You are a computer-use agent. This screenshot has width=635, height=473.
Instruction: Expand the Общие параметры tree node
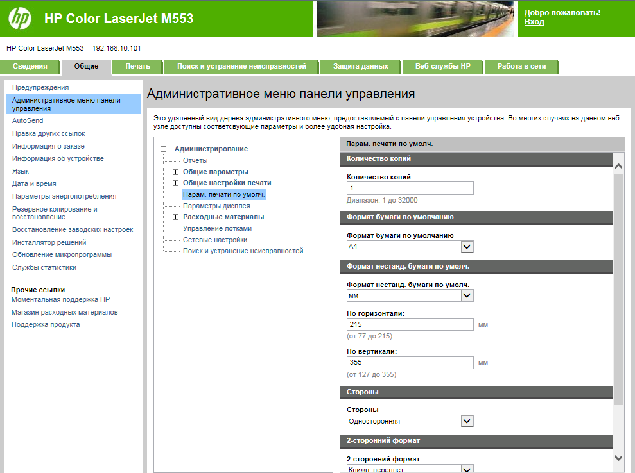[x=175, y=172]
